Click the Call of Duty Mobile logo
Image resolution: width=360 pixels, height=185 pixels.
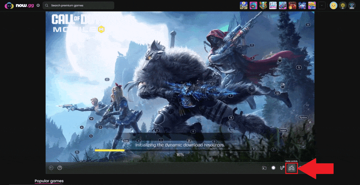[77, 23]
